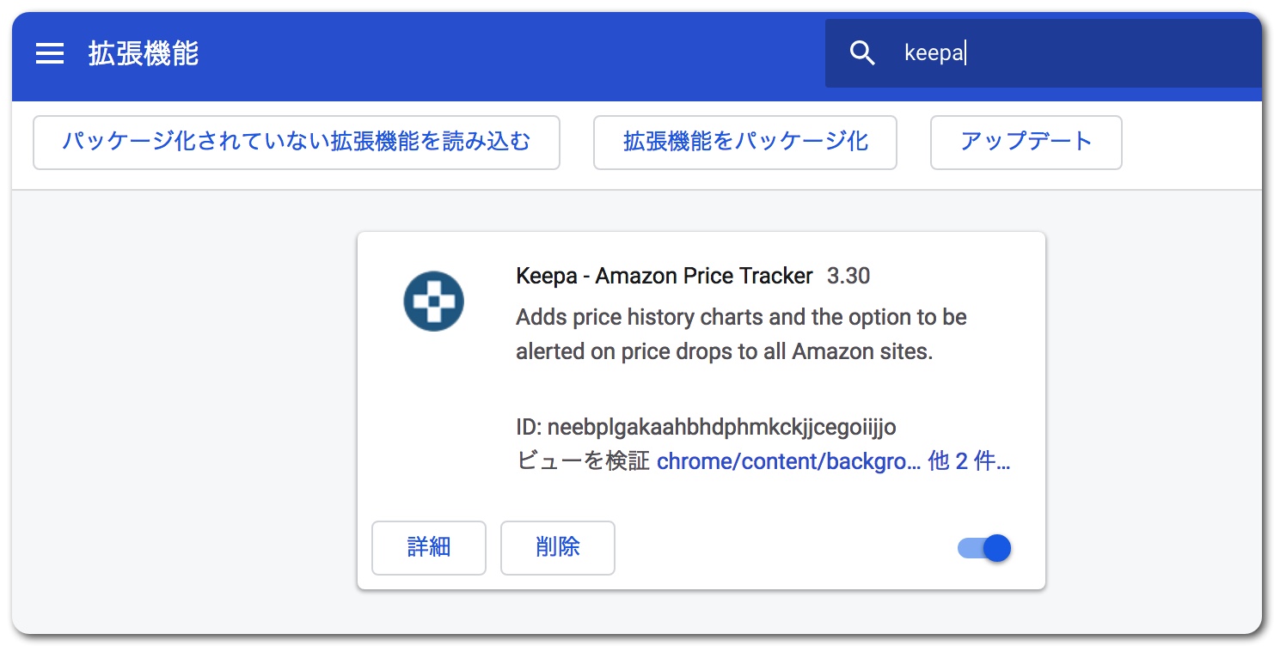Screen dimensions: 1274x646
Task: Open Keepa's 詳細 details page
Action: (x=428, y=547)
